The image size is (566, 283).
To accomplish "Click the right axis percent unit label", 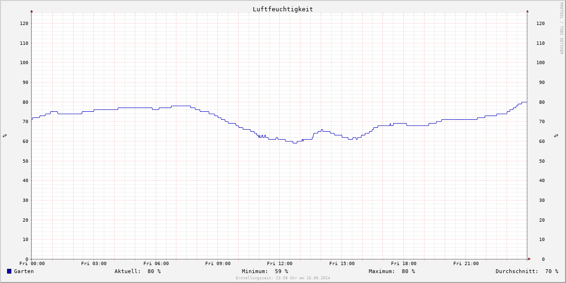I will (556, 136).
